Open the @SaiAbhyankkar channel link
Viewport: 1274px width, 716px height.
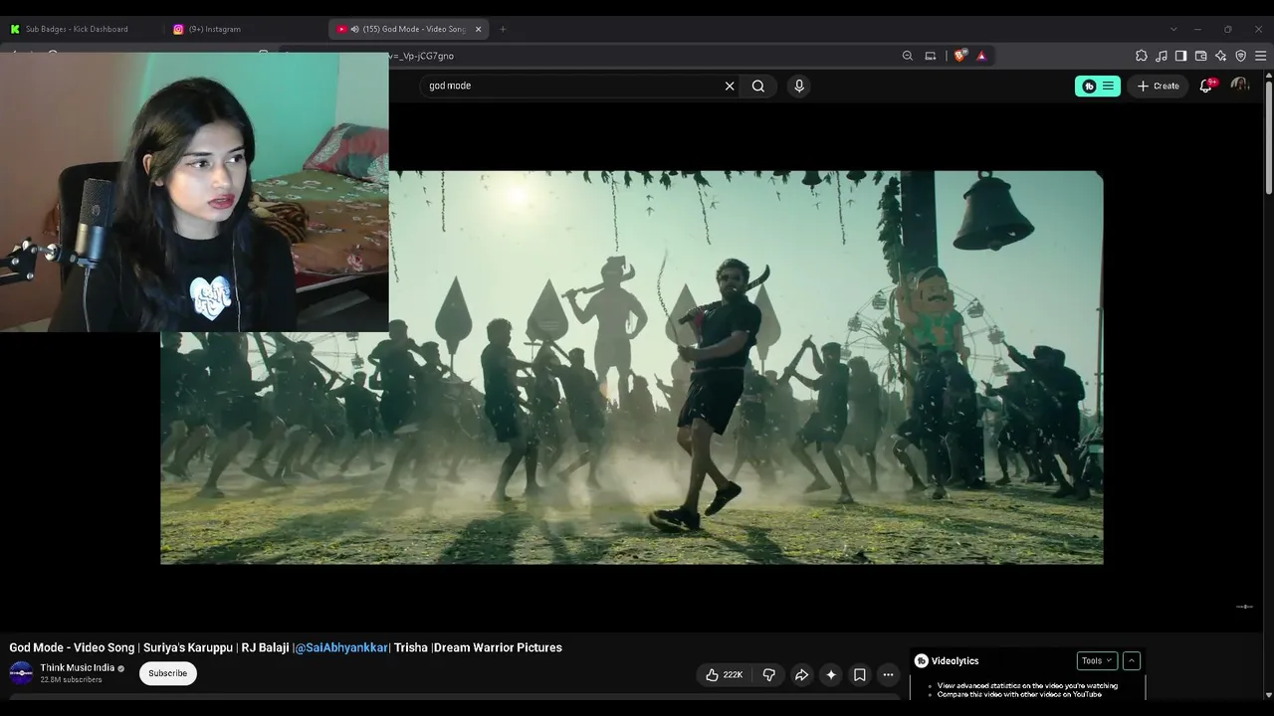coord(341,647)
